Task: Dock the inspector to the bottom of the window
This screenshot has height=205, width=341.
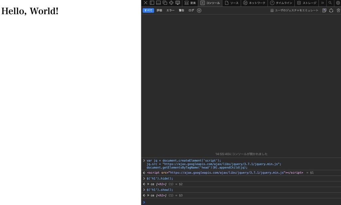Action: pos(158,3)
